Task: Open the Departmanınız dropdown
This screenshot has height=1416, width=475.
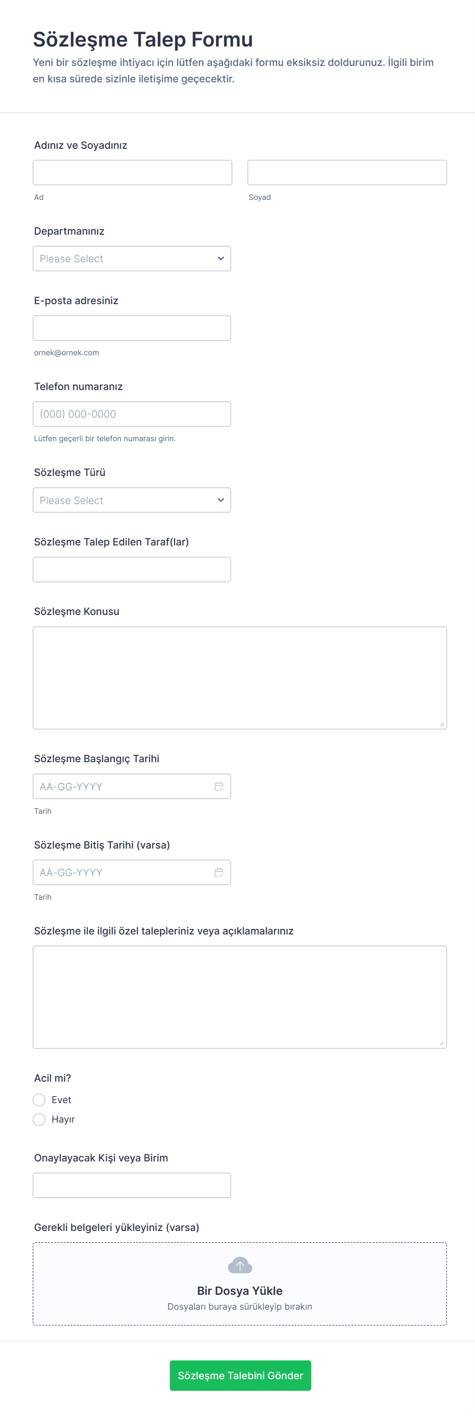Action: pyautogui.click(x=132, y=258)
